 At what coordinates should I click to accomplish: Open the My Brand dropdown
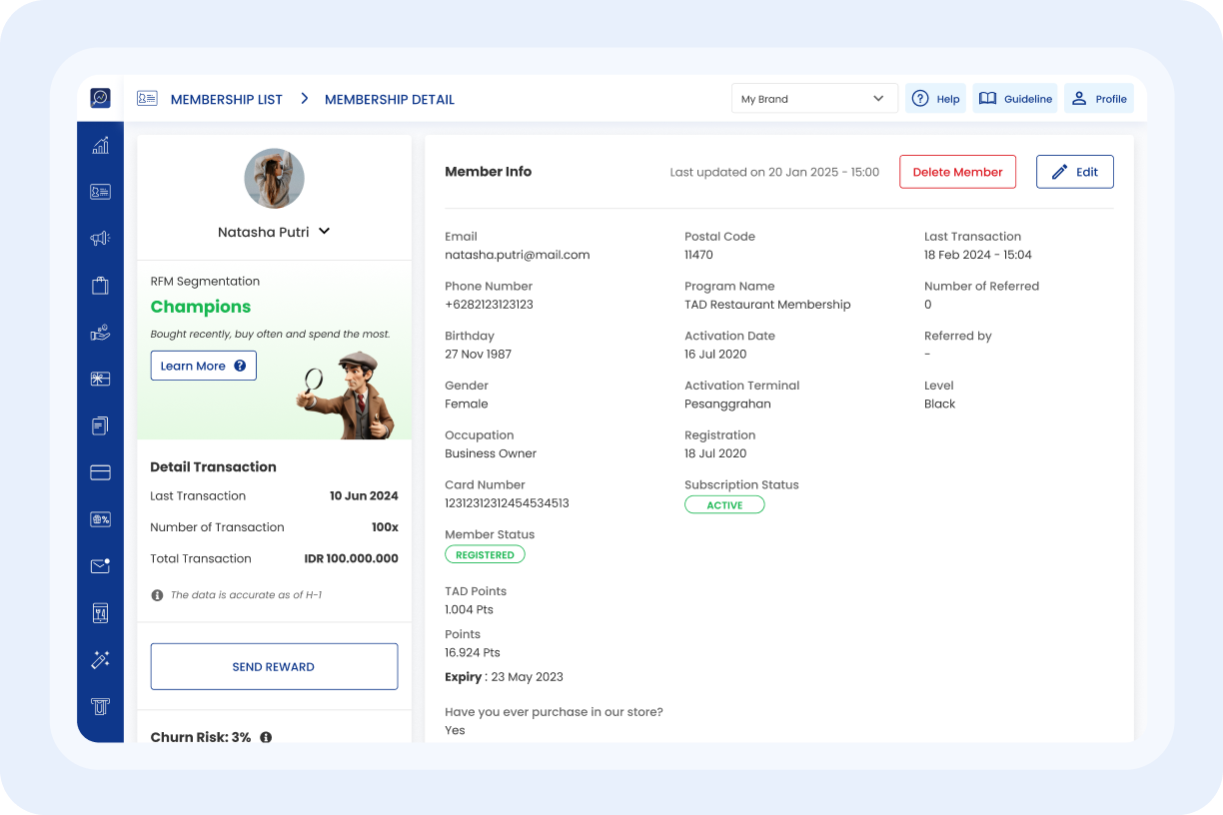[814, 99]
